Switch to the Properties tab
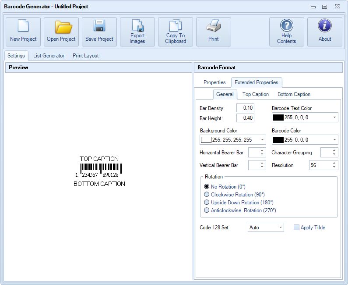The height and width of the screenshot is (285, 348). coord(214,82)
